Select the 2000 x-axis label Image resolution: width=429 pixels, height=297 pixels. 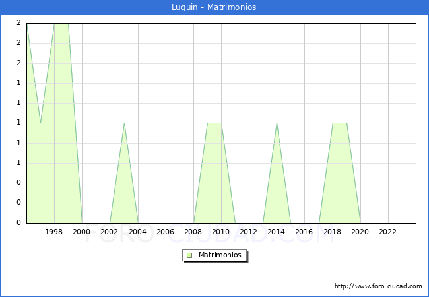[82, 232]
